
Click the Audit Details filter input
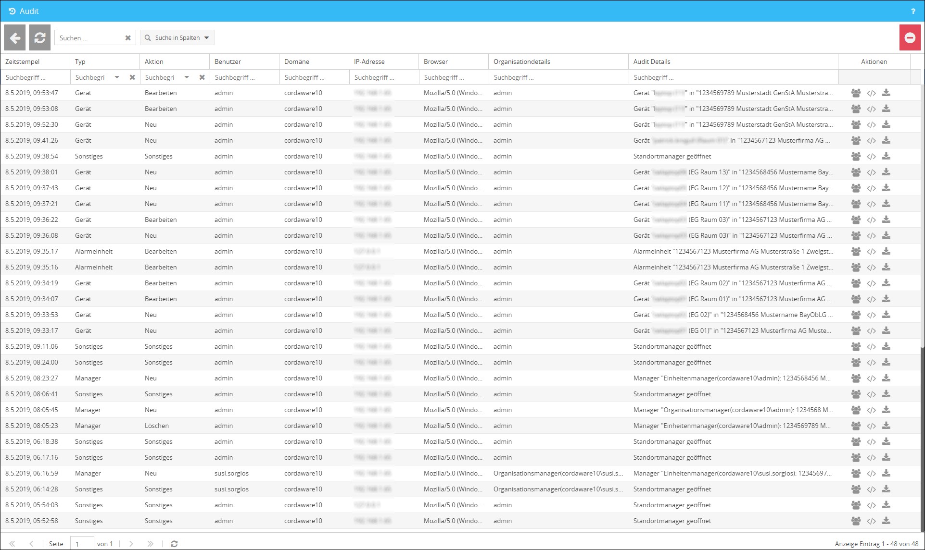pyautogui.click(x=733, y=77)
